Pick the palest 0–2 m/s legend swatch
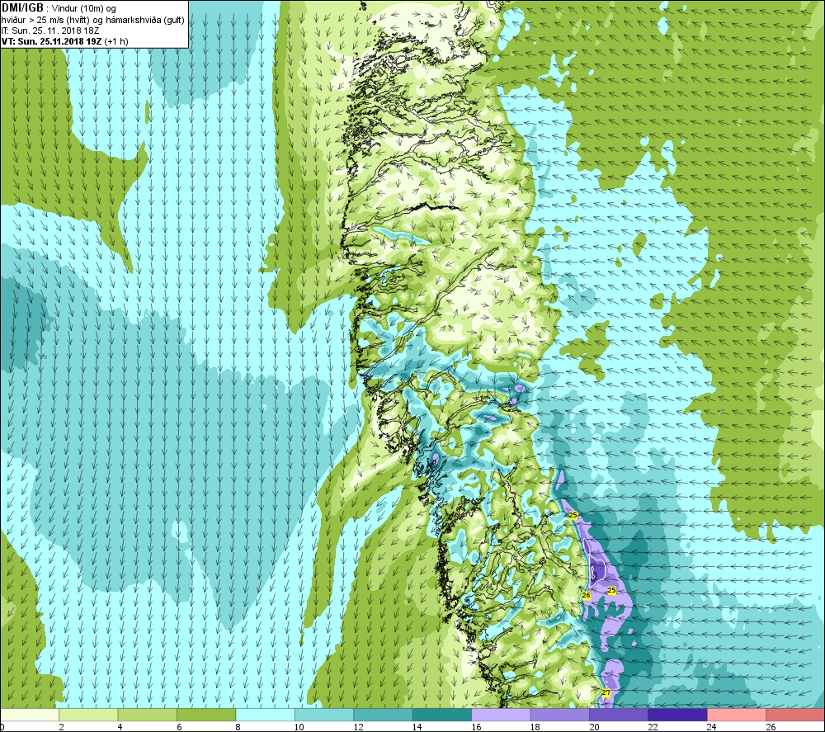This screenshot has height=732, width=825. [x=30, y=715]
